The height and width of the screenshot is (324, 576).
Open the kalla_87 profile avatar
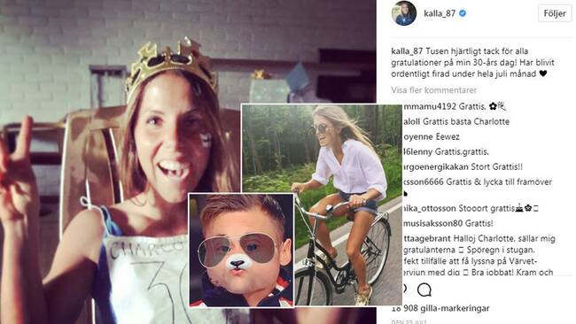(404, 13)
